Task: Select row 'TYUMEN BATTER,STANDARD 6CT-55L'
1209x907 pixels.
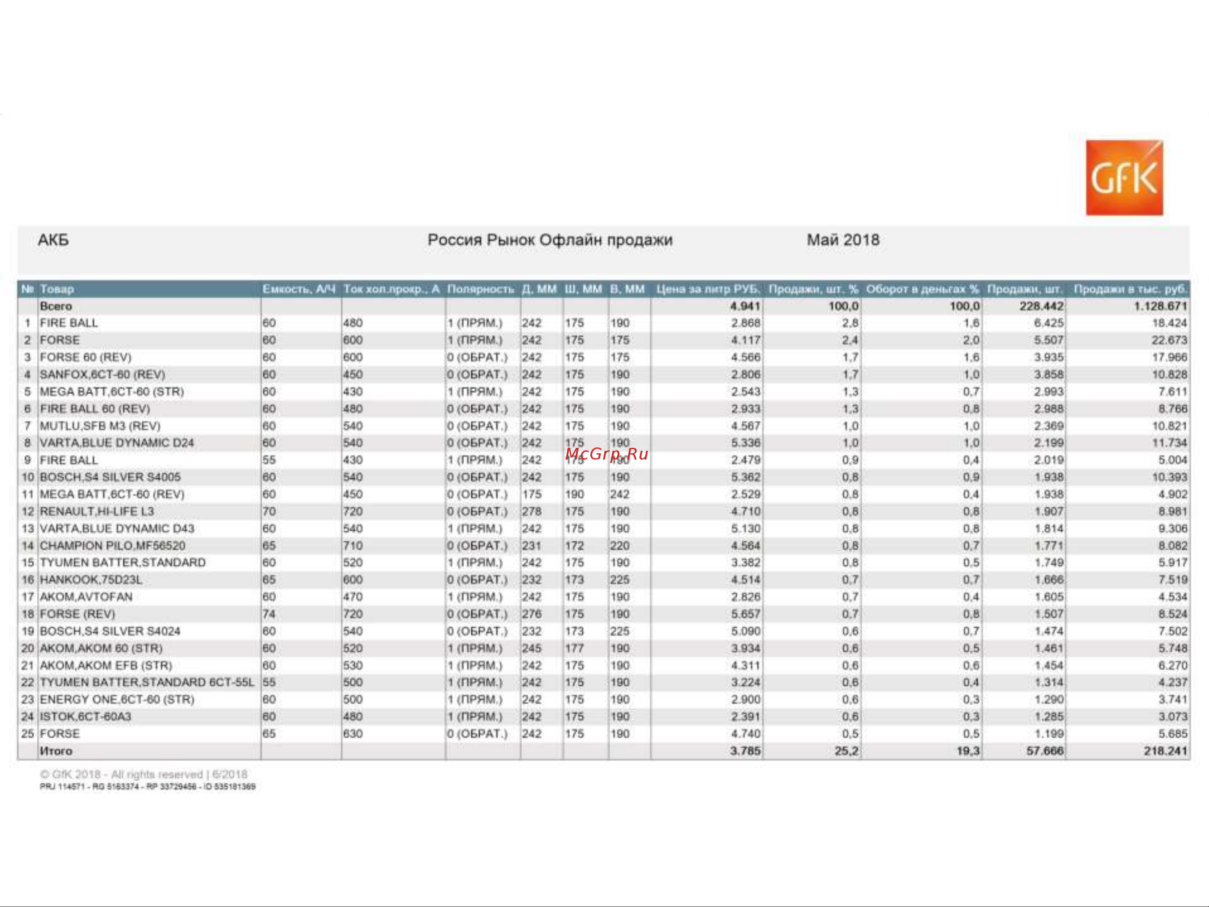Action: pos(603,682)
